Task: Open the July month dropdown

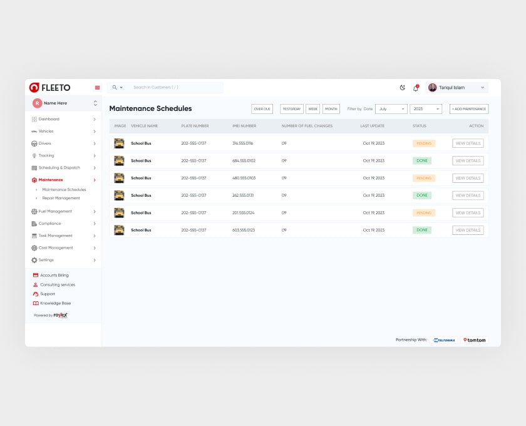Action: pos(391,109)
